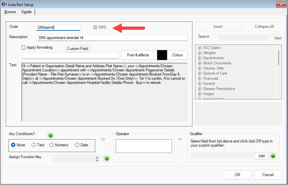Viewport: 288px width, 185px height.
Task: Expand the Daystay Visits tree node
Action: pyautogui.click(x=199, y=68)
